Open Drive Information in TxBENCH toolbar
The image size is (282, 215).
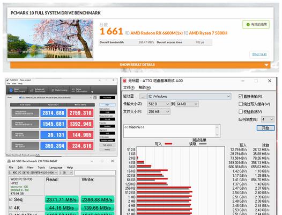[79, 90]
